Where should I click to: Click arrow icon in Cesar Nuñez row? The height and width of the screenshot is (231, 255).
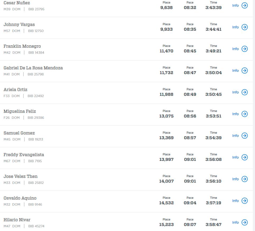245,6
